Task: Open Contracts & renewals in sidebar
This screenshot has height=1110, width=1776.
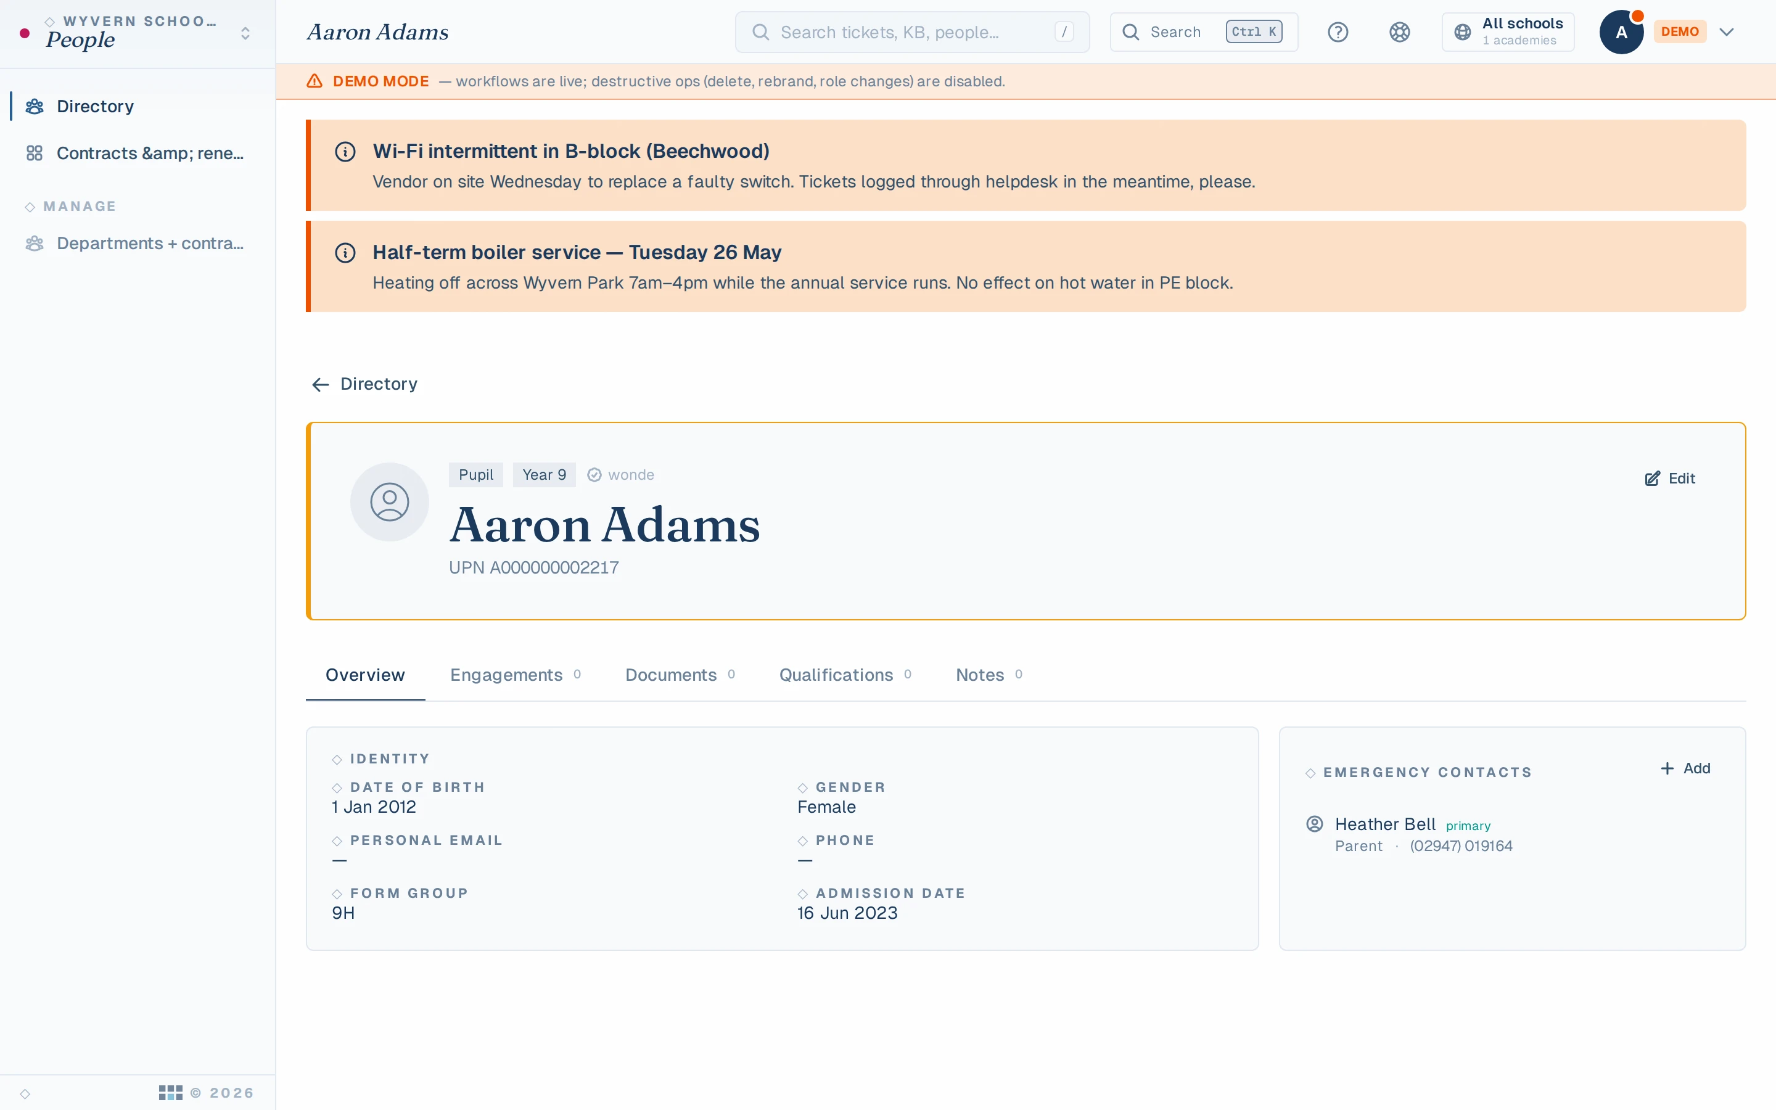Action: (x=138, y=154)
